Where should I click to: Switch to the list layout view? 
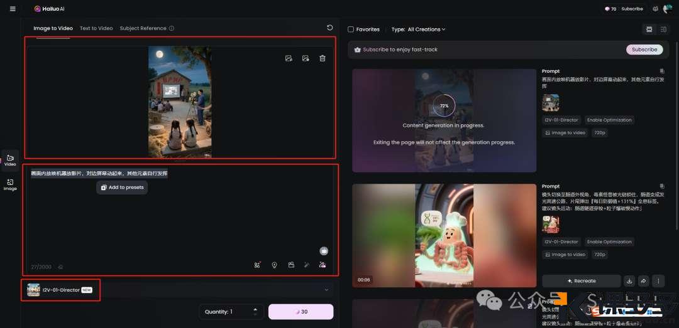click(649, 29)
